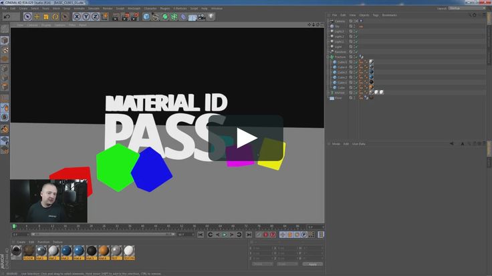
Task: Open the size mode dropdown left of the Apply button
Action: (287, 264)
